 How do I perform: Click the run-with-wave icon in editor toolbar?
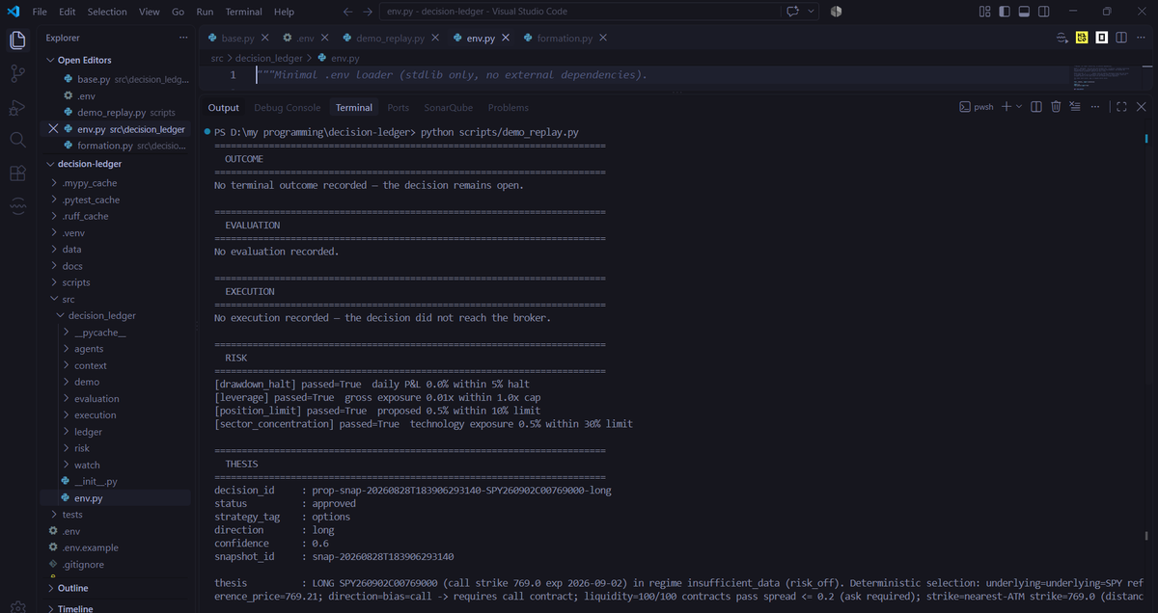point(1062,38)
